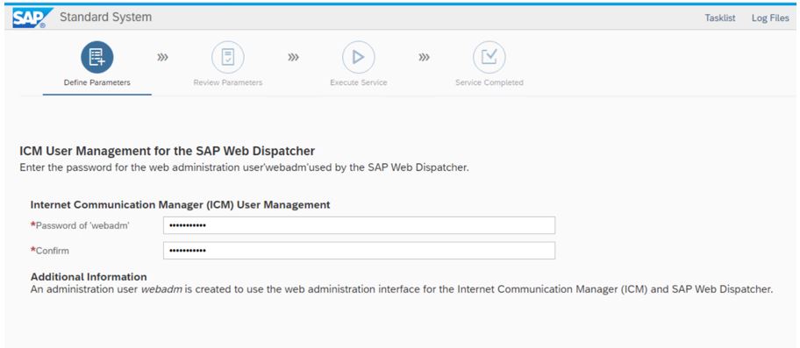
Task: Click the Review Parameters step label
Action: (227, 82)
